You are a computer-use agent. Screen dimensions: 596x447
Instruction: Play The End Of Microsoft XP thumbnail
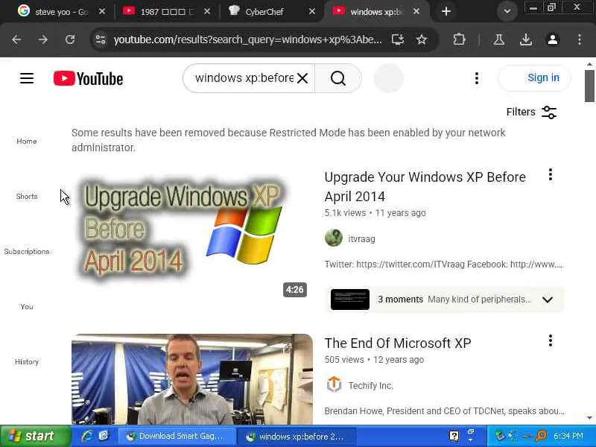(192, 379)
